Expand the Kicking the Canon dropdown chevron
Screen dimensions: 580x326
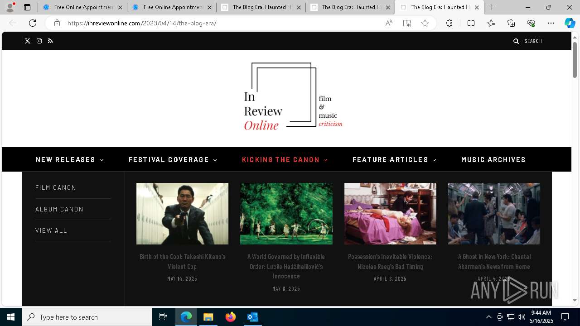pyautogui.click(x=326, y=160)
